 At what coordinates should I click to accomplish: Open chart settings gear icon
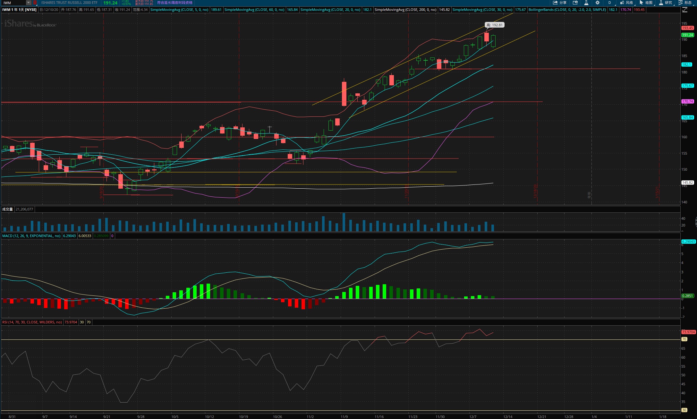(x=598, y=3)
